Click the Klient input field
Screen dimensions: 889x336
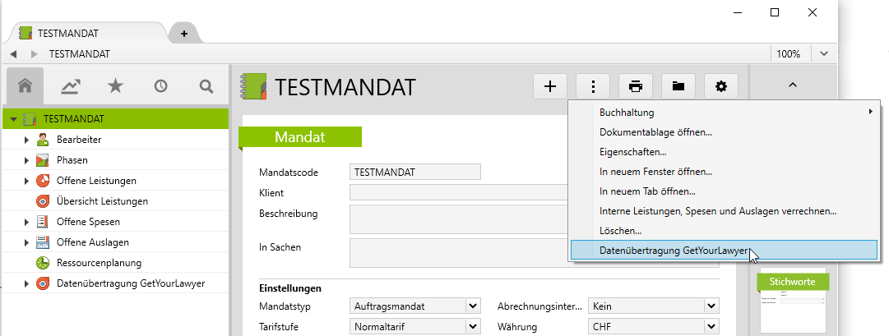(459, 193)
